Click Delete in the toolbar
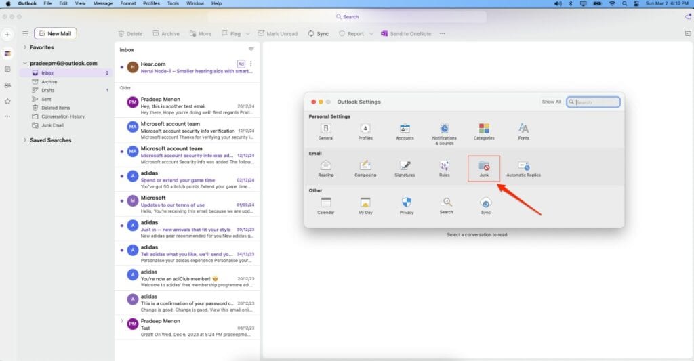Image resolution: width=694 pixels, height=361 pixels. point(131,34)
